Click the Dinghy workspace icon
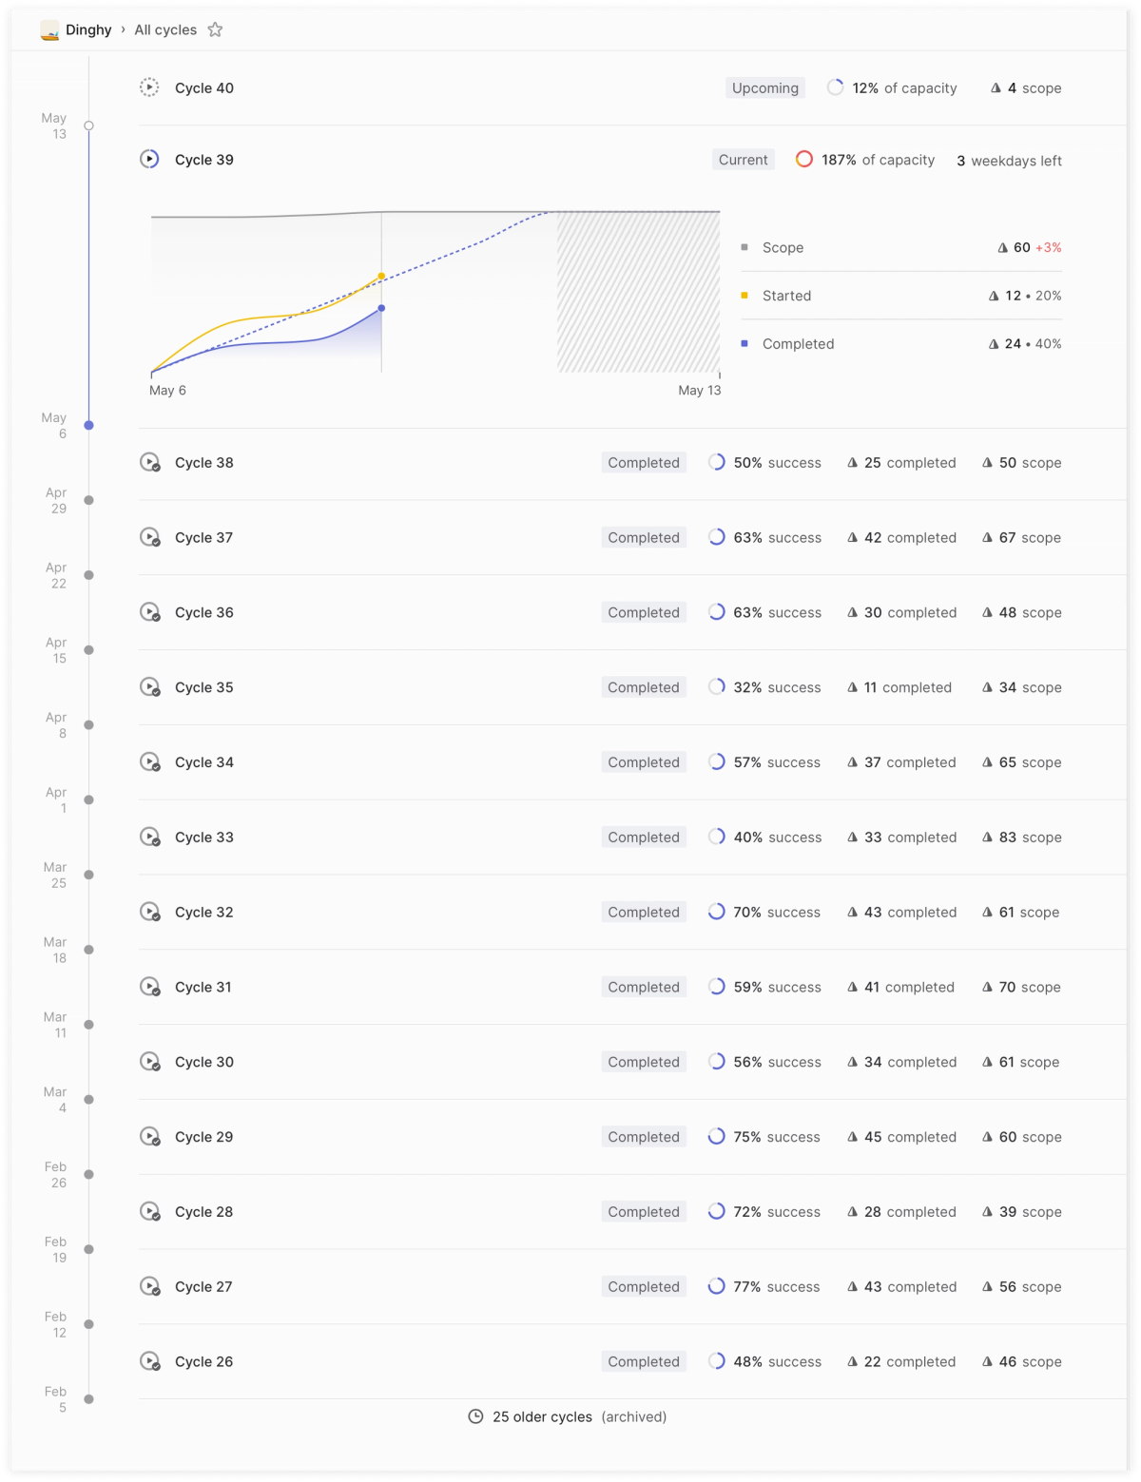The height and width of the screenshot is (1482, 1141). [48, 29]
